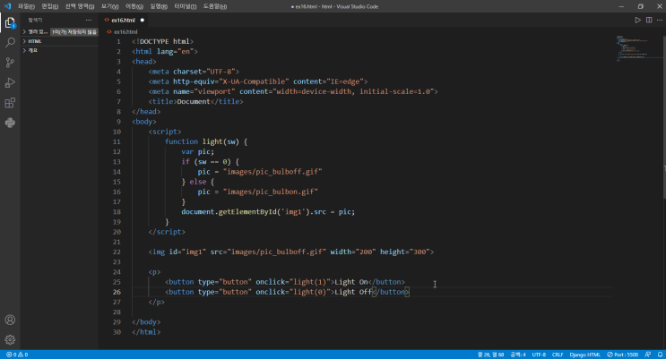The image size is (666, 359).
Task: Expand the Open Editors section
Action: [x=36, y=31]
